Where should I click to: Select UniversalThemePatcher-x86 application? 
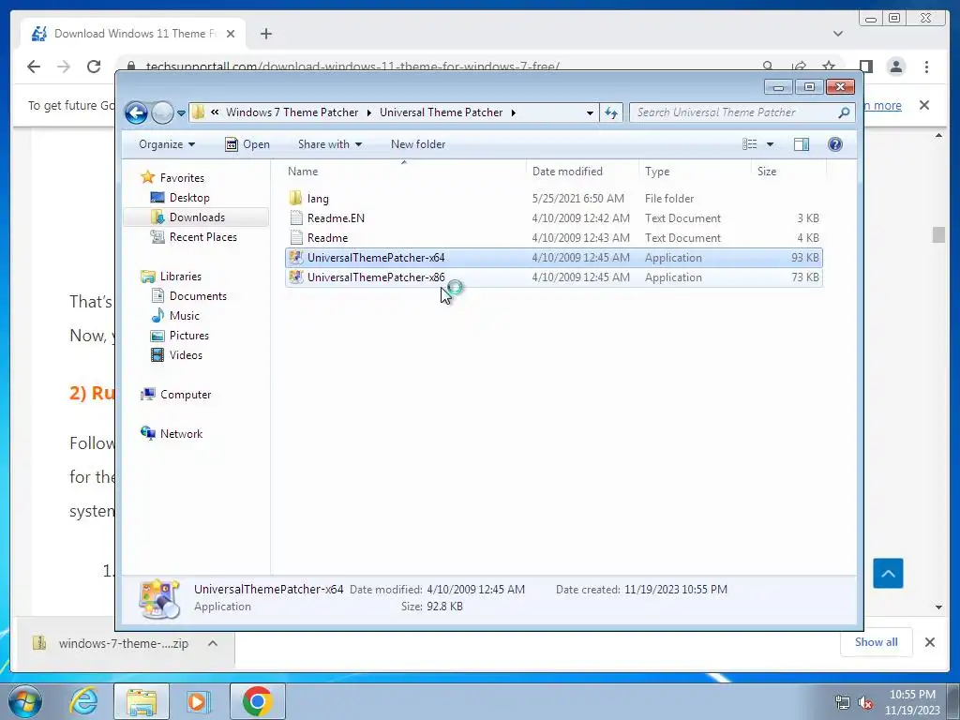(x=553, y=277)
